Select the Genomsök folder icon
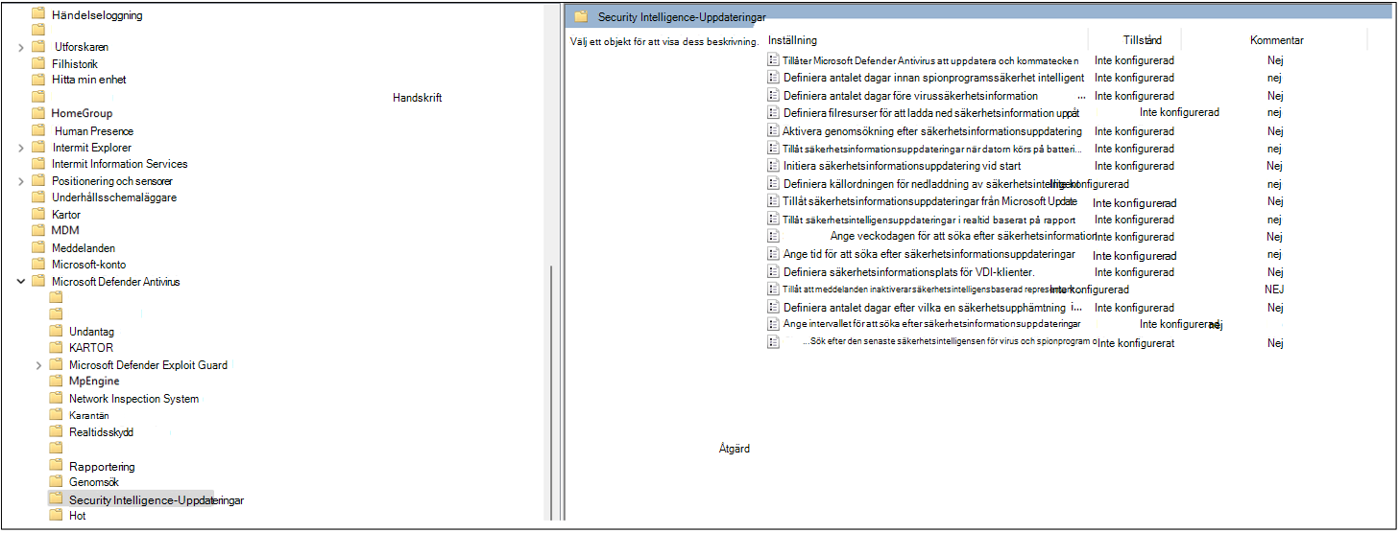 click(x=56, y=482)
